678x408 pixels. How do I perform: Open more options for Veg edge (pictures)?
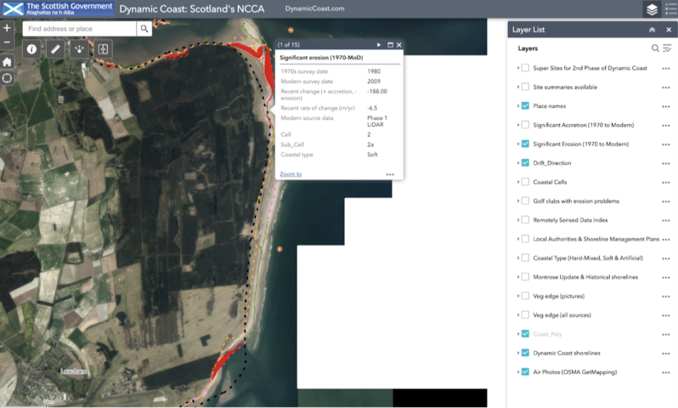tap(665, 296)
